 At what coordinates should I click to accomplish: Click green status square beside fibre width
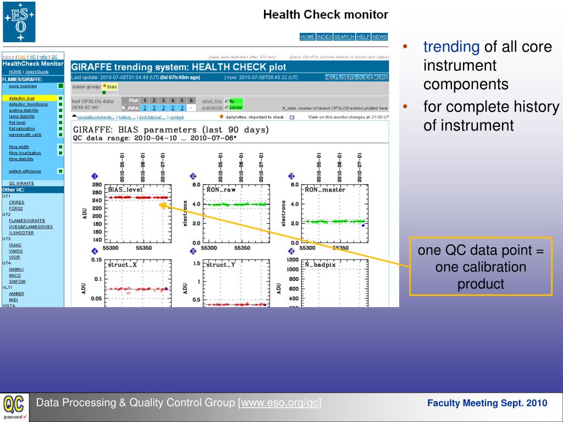tap(60, 147)
